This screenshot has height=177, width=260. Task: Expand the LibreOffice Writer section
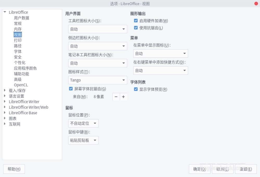click(x=4, y=102)
